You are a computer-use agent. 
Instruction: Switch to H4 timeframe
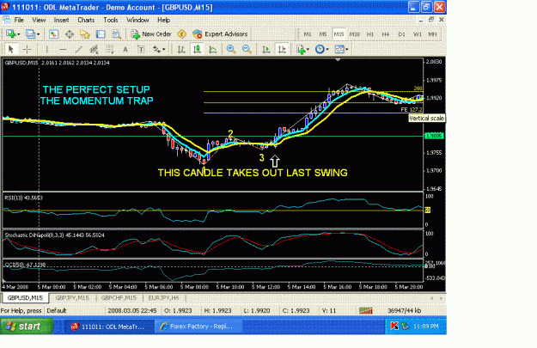(x=386, y=34)
